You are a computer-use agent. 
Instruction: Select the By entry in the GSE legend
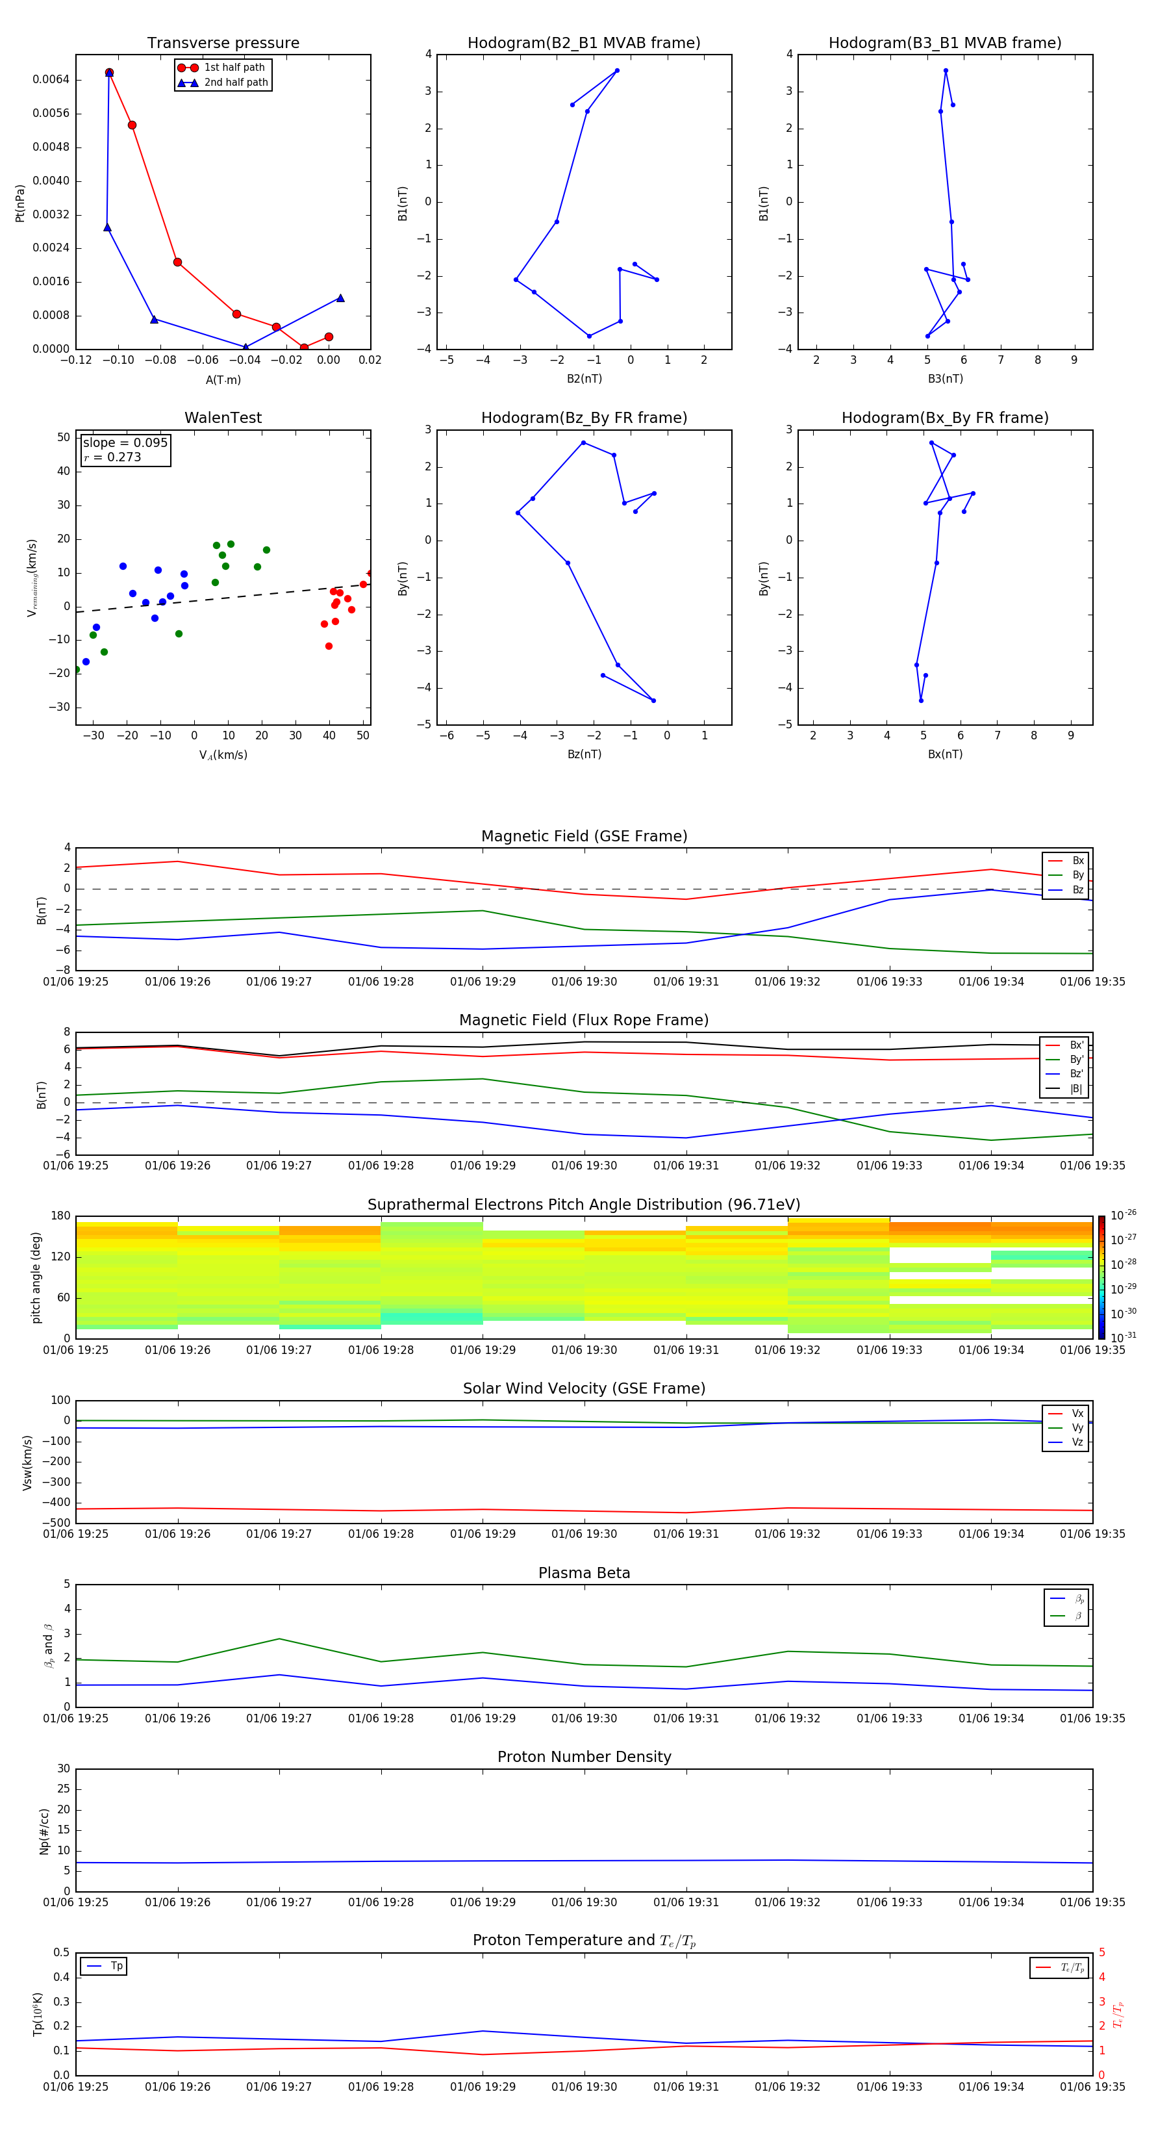pos(1066,874)
